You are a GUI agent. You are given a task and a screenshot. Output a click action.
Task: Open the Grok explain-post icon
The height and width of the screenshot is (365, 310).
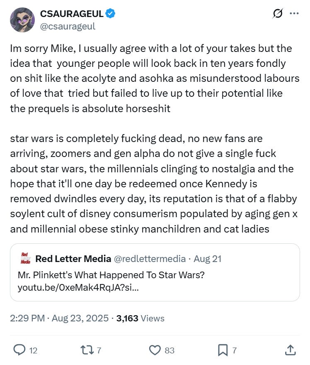click(x=277, y=14)
